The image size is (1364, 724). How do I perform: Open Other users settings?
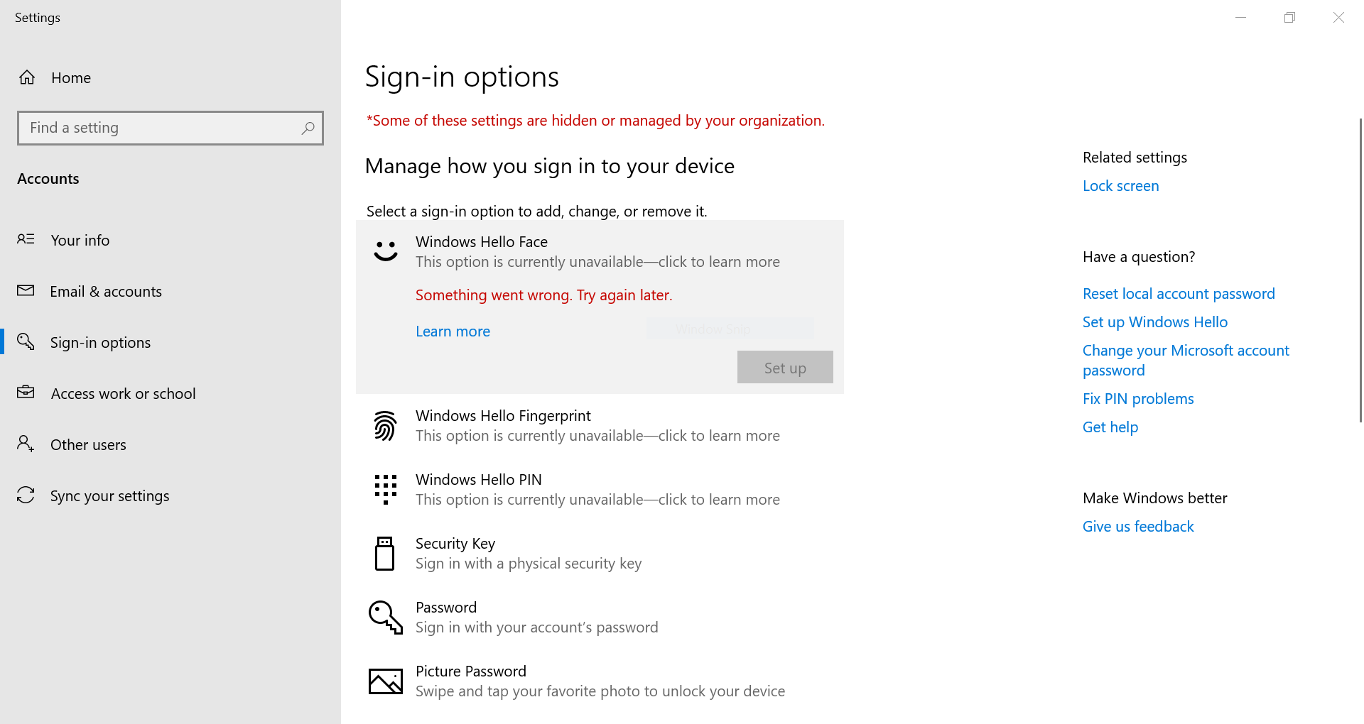click(x=170, y=444)
